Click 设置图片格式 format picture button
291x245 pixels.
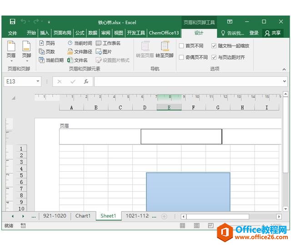click(x=112, y=60)
